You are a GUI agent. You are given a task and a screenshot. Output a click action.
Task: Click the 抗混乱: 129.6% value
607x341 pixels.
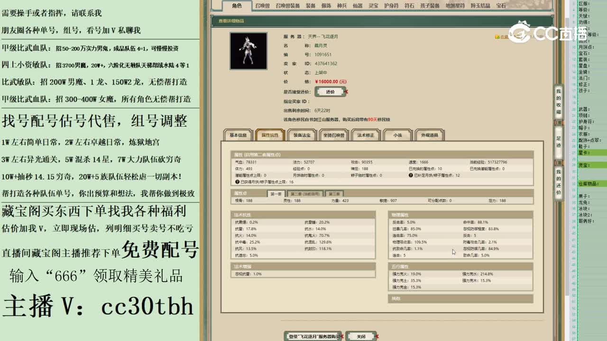pyautogui.click(x=318, y=242)
